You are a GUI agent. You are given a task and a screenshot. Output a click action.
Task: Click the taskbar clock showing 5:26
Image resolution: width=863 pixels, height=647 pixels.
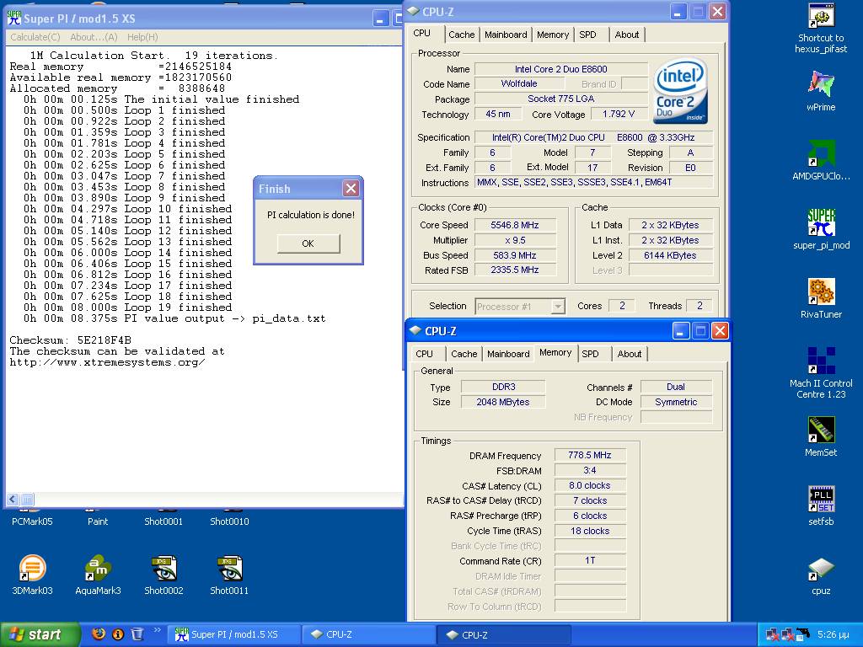point(833,634)
